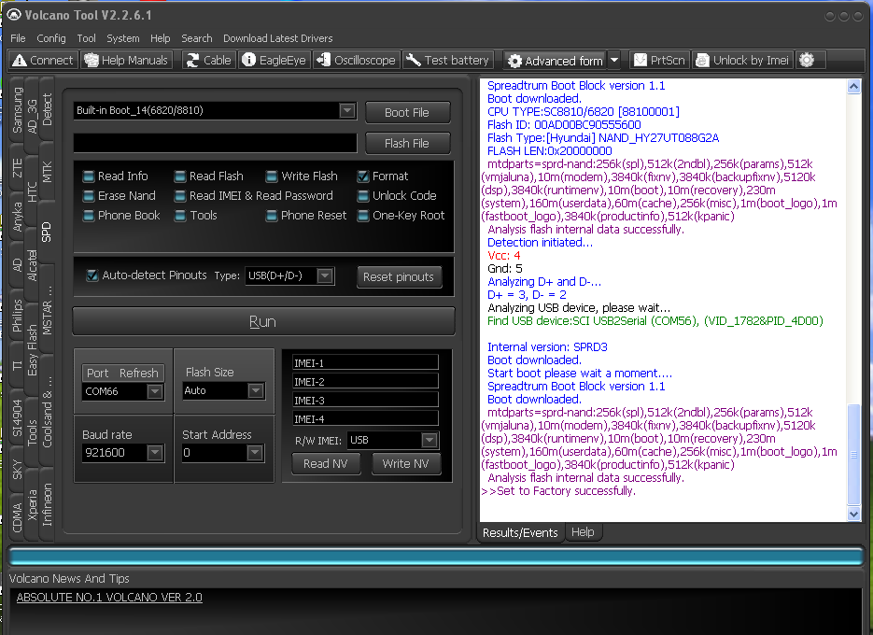Switch to the Help tab beside Results/Events
The height and width of the screenshot is (635, 873).
pyautogui.click(x=583, y=532)
